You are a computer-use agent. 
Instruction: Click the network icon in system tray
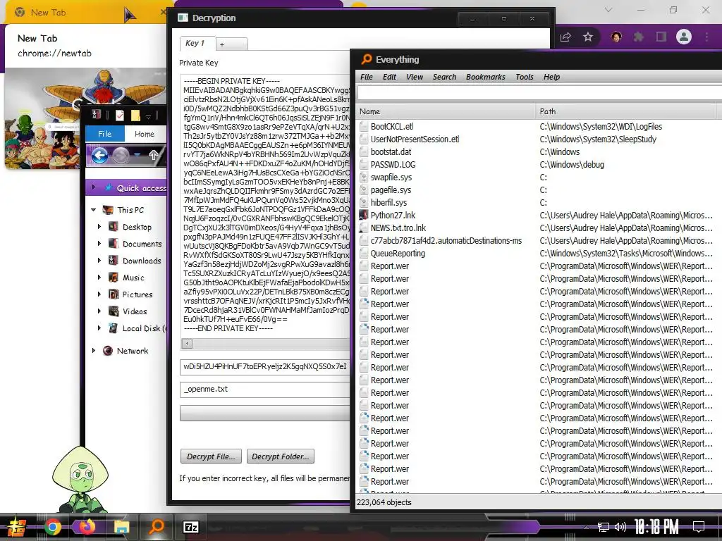click(x=604, y=527)
